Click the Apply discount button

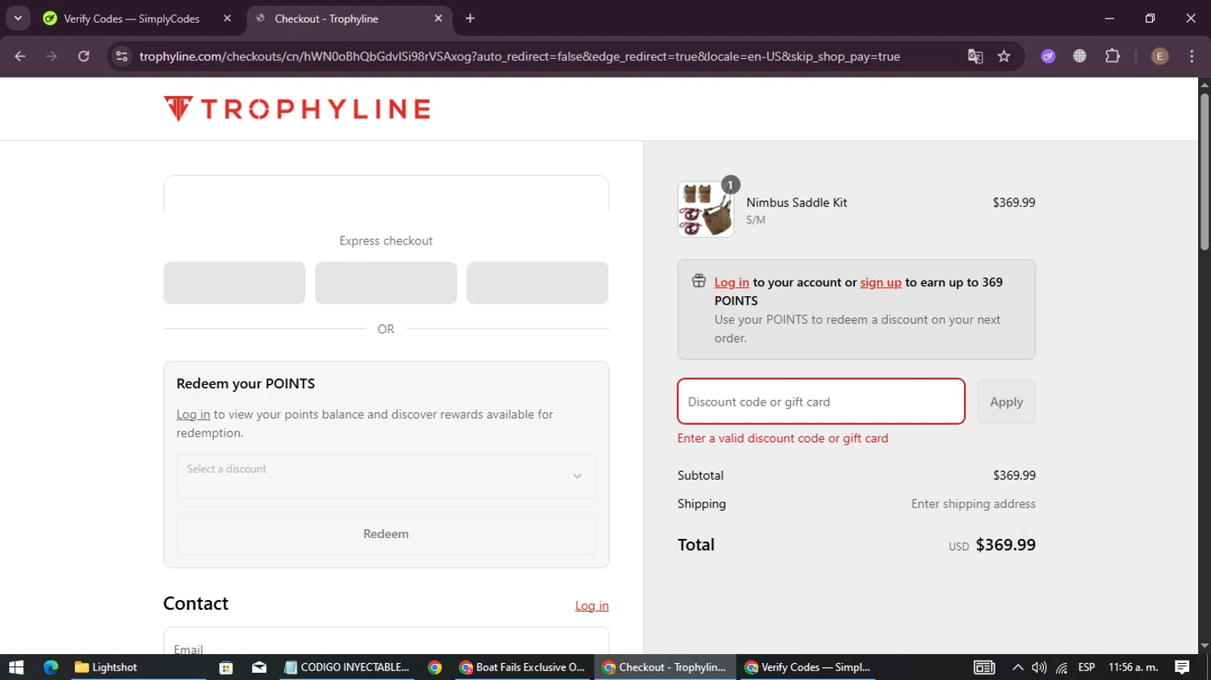coord(1006,401)
